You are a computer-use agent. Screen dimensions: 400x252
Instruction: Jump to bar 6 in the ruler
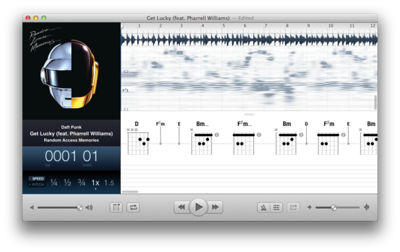point(245,25)
